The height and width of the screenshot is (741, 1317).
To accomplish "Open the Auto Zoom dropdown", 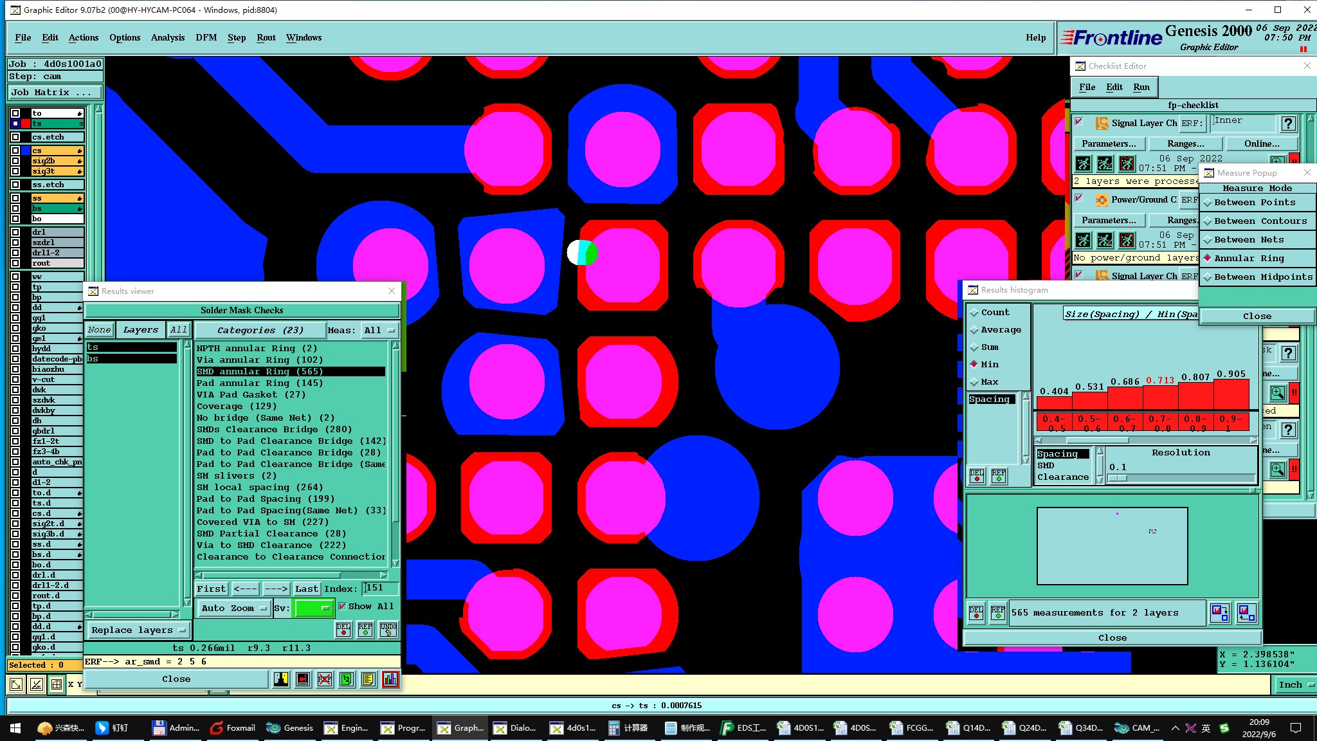I will coord(233,608).
